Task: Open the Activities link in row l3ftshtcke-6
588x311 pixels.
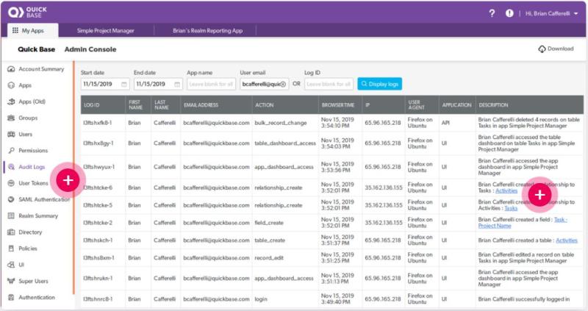Action: coord(506,190)
